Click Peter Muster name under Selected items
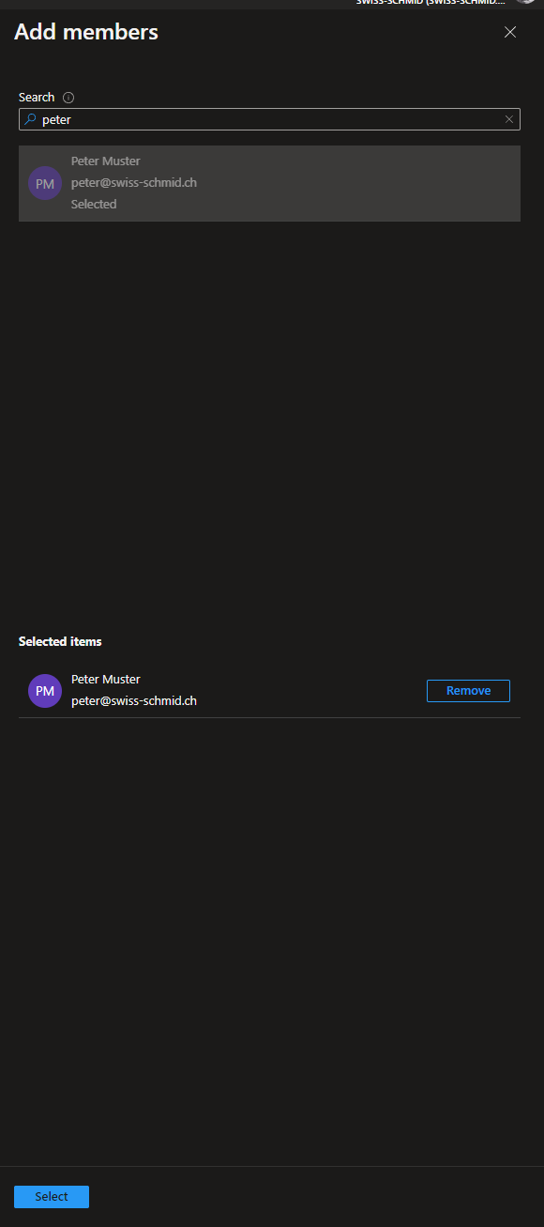544x1227 pixels. (x=106, y=680)
